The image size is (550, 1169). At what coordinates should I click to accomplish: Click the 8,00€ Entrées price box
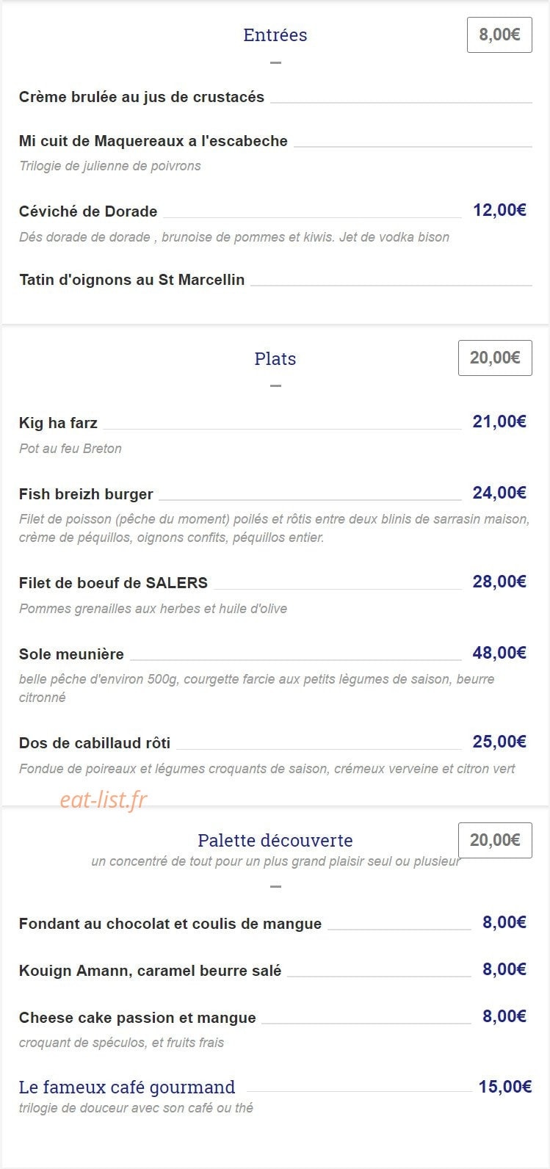[499, 35]
